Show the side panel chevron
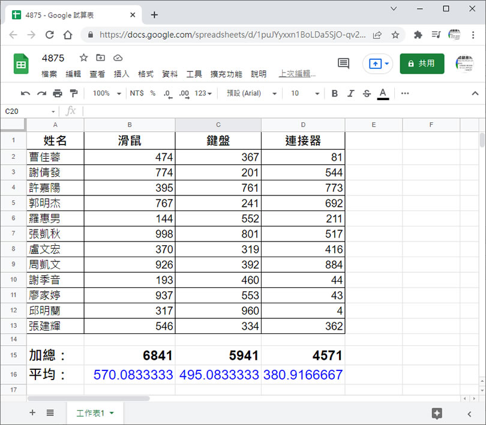This screenshot has width=486, height=425. pyautogui.click(x=469, y=414)
